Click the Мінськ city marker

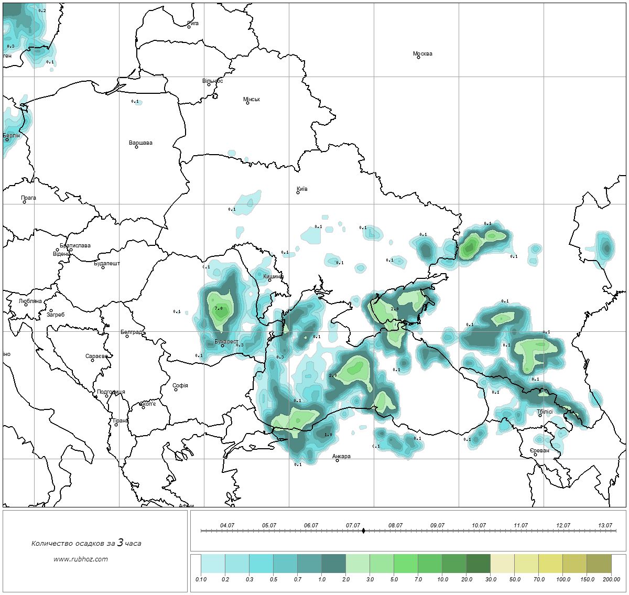[x=247, y=103]
